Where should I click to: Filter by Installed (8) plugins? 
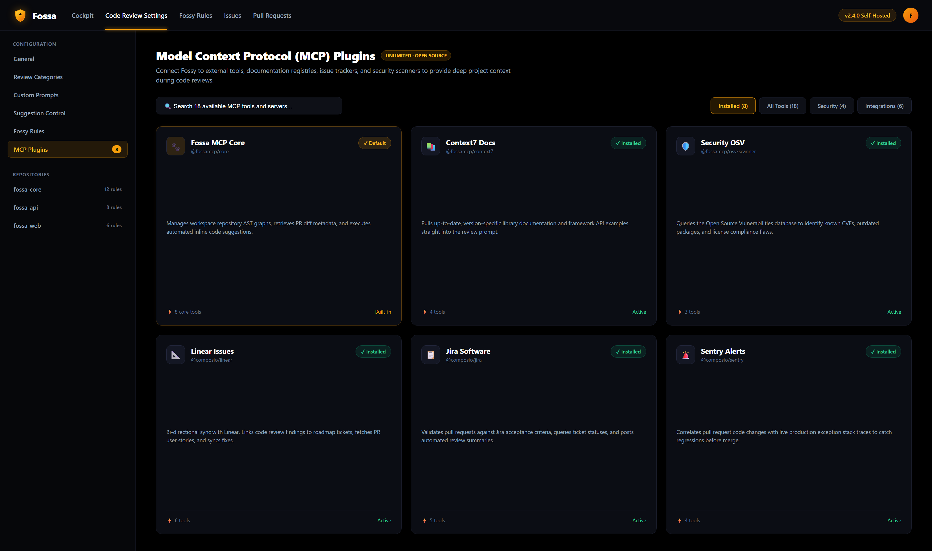(x=733, y=106)
